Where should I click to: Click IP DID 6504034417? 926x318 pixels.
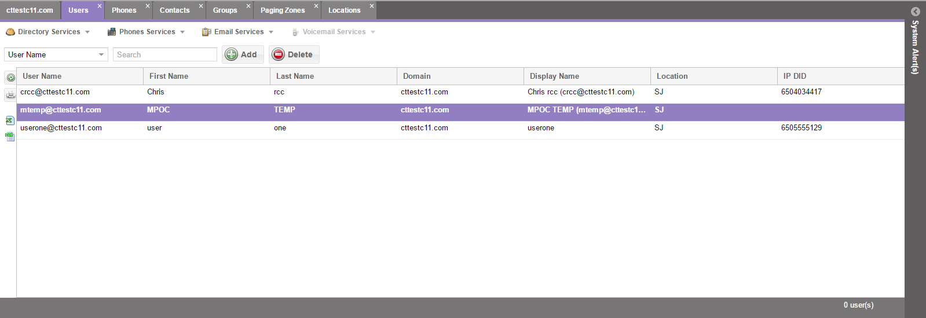pos(801,92)
